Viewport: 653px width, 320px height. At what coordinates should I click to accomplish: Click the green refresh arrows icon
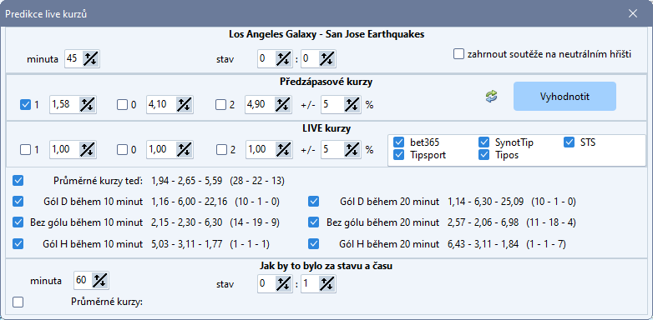[x=491, y=97]
